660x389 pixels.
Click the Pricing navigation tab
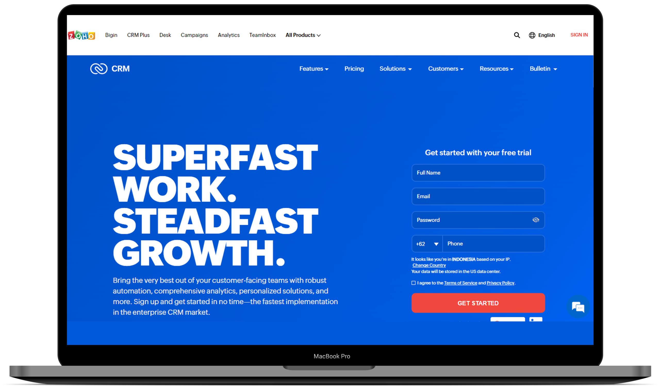click(354, 69)
